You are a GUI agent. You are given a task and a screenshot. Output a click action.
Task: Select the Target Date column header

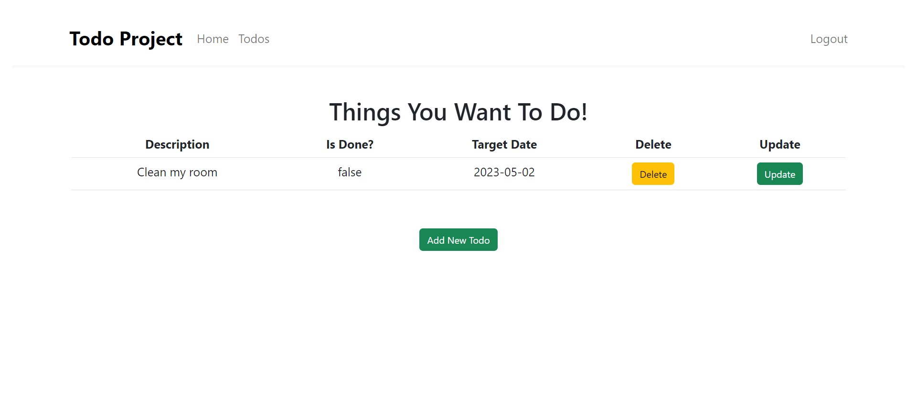pyautogui.click(x=504, y=144)
